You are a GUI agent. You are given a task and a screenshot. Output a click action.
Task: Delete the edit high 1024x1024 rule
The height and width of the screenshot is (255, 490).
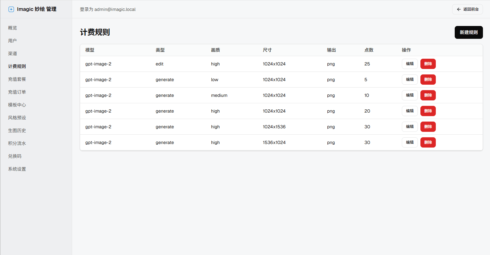[x=428, y=64]
